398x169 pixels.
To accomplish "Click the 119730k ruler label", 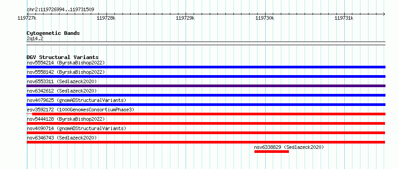I will [x=265, y=18].
